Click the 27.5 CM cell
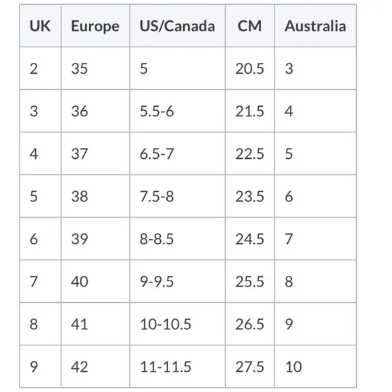392x392 pixels. click(x=250, y=367)
